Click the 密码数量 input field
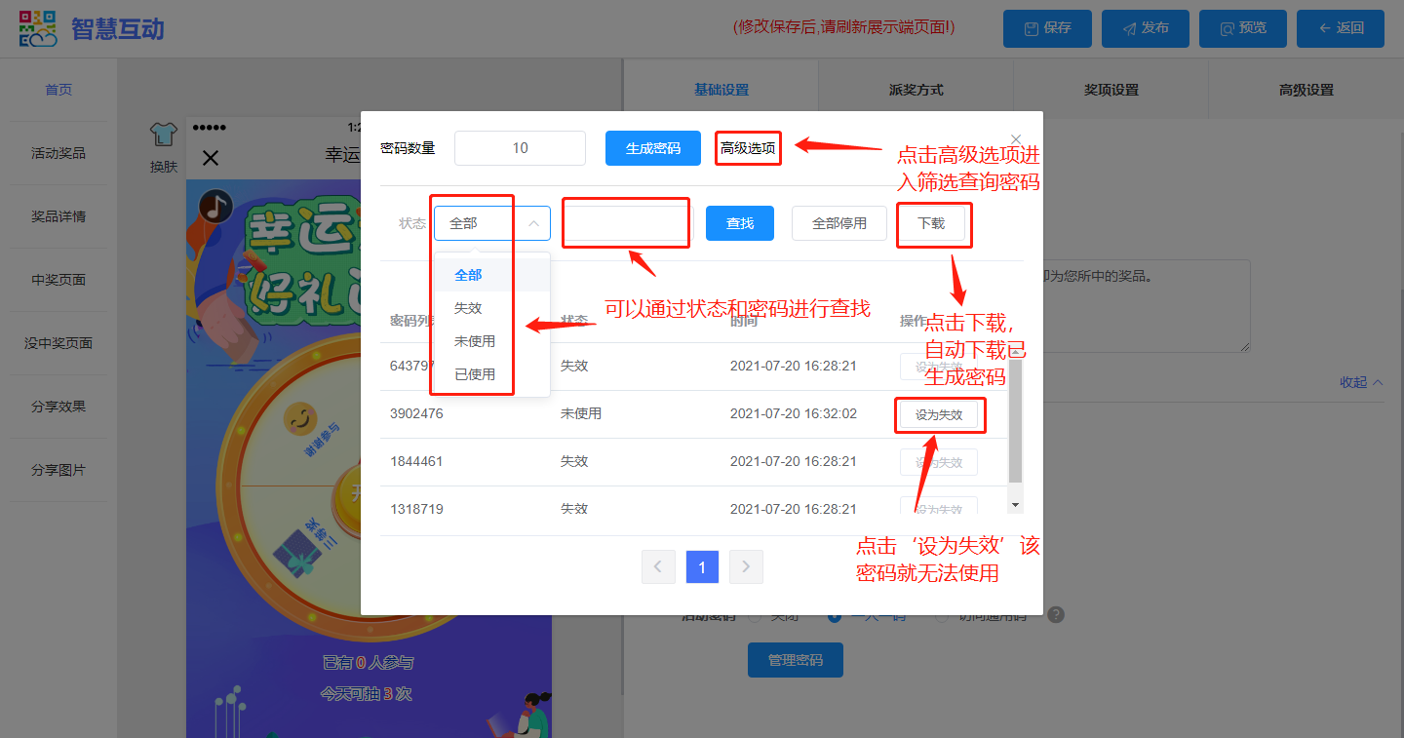The image size is (1404, 738). point(520,148)
